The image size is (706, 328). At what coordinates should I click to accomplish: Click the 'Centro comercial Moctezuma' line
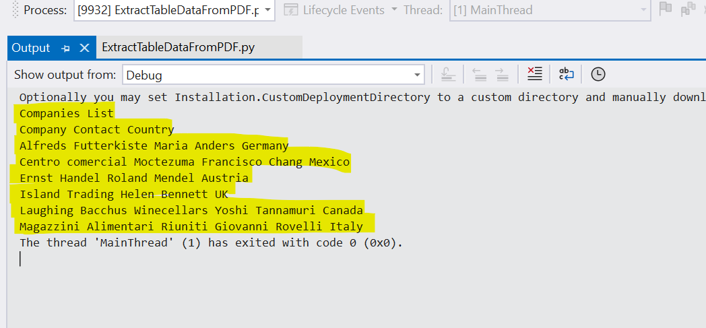(x=185, y=162)
